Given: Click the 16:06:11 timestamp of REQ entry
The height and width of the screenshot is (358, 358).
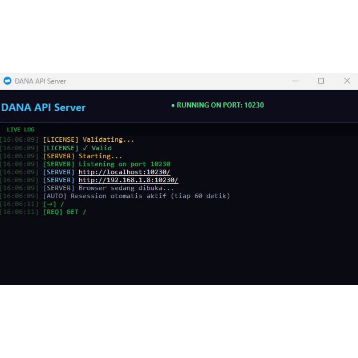Looking at the screenshot, I should [x=19, y=212].
